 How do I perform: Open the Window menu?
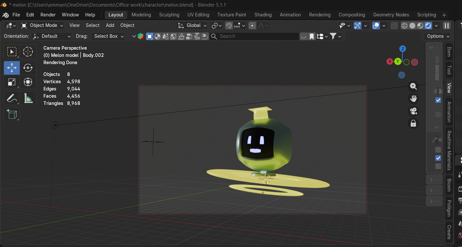[70, 15]
